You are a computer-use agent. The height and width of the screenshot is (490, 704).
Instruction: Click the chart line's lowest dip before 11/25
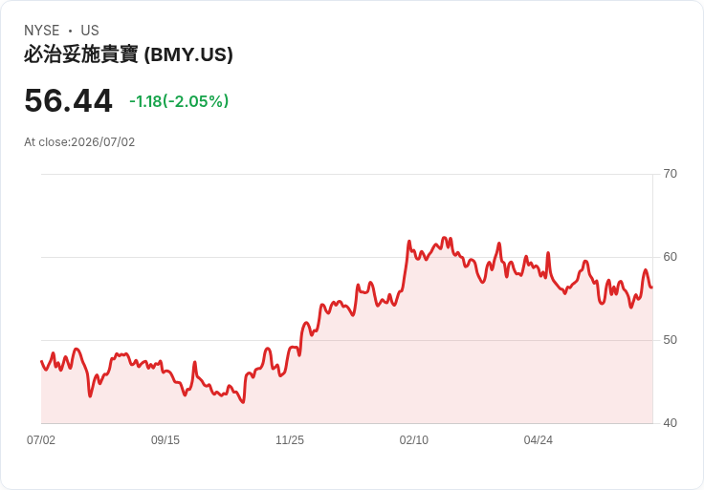click(x=243, y=402)
